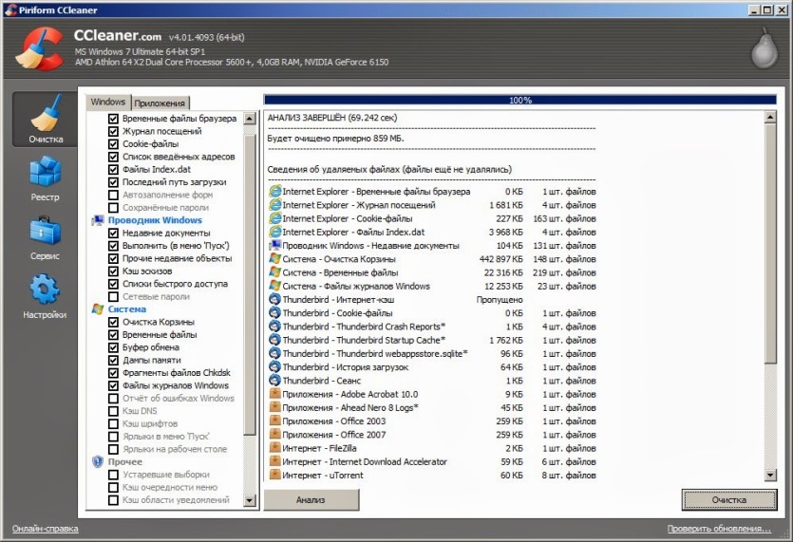Viewport: 793px width, 542px height.
Task: Click box icon for Office 2003 row
Action: 274,421
